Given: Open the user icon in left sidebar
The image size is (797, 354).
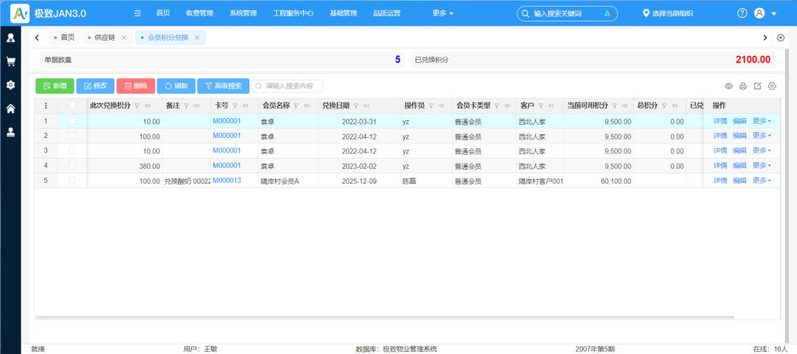Looking at the screenshot, I should (x=10, y=38).
